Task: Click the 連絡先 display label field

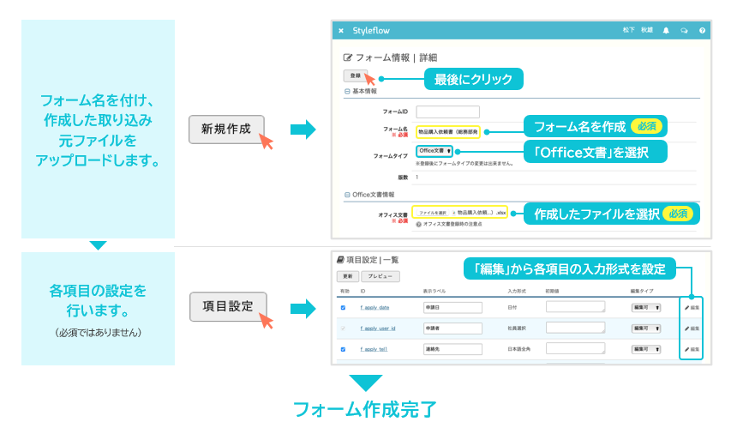Action: coord(452,349)
